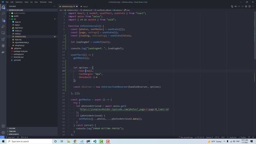Open index.css in the explorer
256x144 pixels.
click(18, 31)
